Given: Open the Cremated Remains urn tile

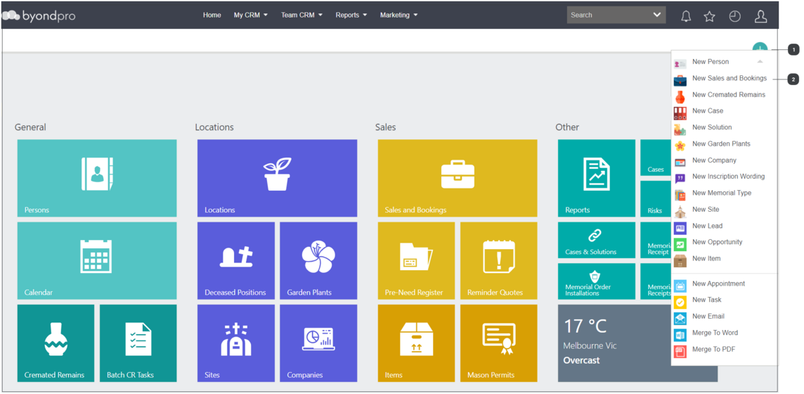Looking at the screenshot, I should click(56, 343).
